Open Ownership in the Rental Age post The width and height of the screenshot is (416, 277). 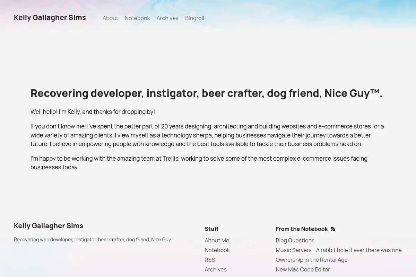312,260
